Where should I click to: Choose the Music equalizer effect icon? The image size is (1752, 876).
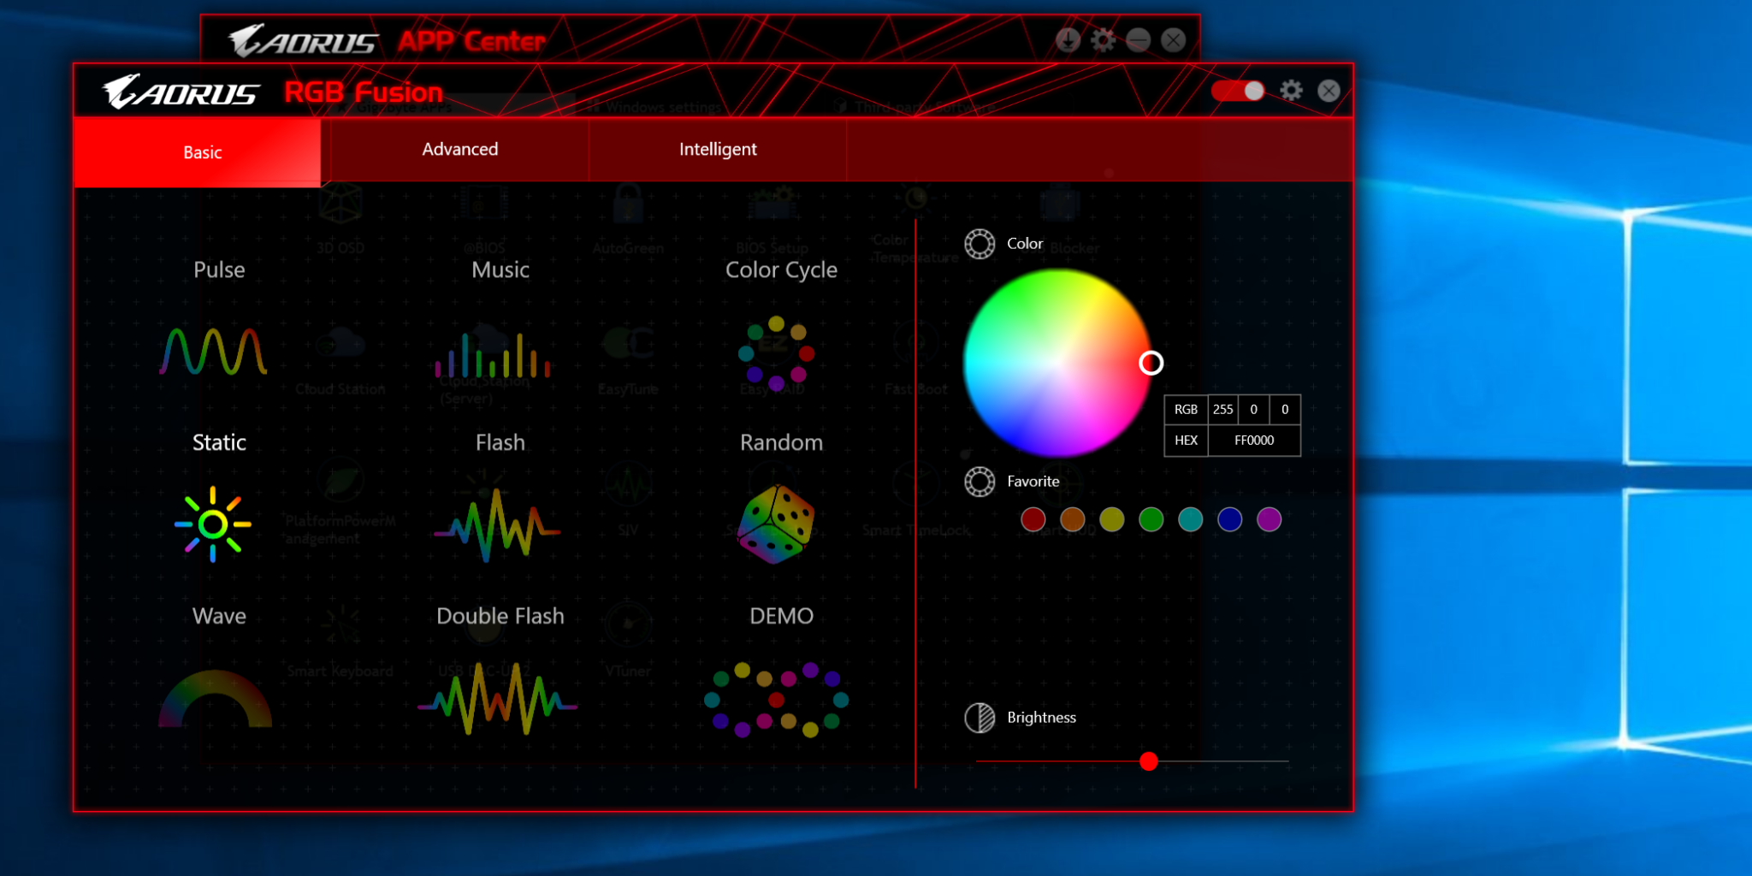[x=493, y=355]
